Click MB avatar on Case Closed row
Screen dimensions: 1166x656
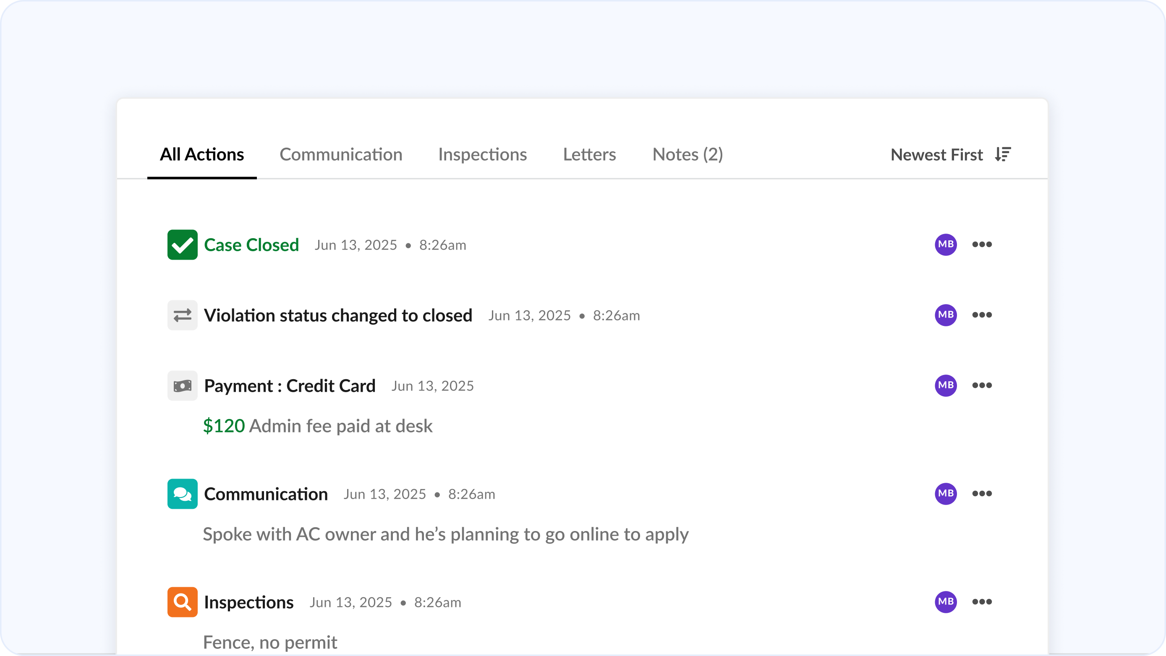pyautogui.click(x=946, y=244)
